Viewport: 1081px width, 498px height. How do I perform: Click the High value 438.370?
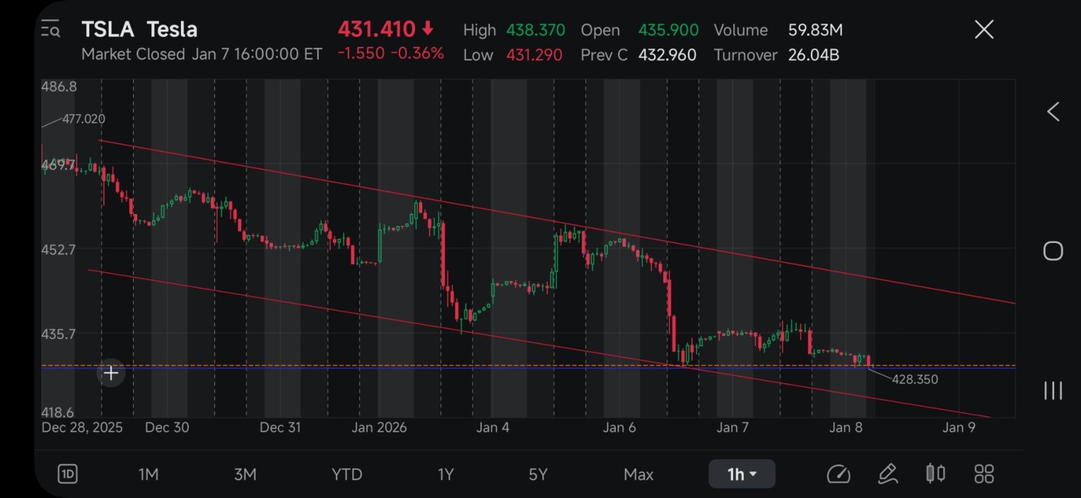pyautogui.click(x=536, y=30)
